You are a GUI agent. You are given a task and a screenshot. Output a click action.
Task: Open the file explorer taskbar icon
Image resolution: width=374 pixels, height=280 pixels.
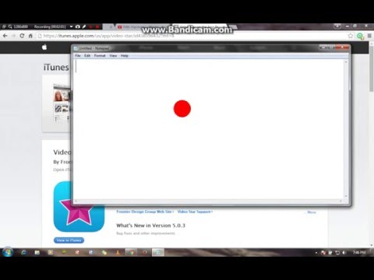pyautogui.click(x=37, y=252)
